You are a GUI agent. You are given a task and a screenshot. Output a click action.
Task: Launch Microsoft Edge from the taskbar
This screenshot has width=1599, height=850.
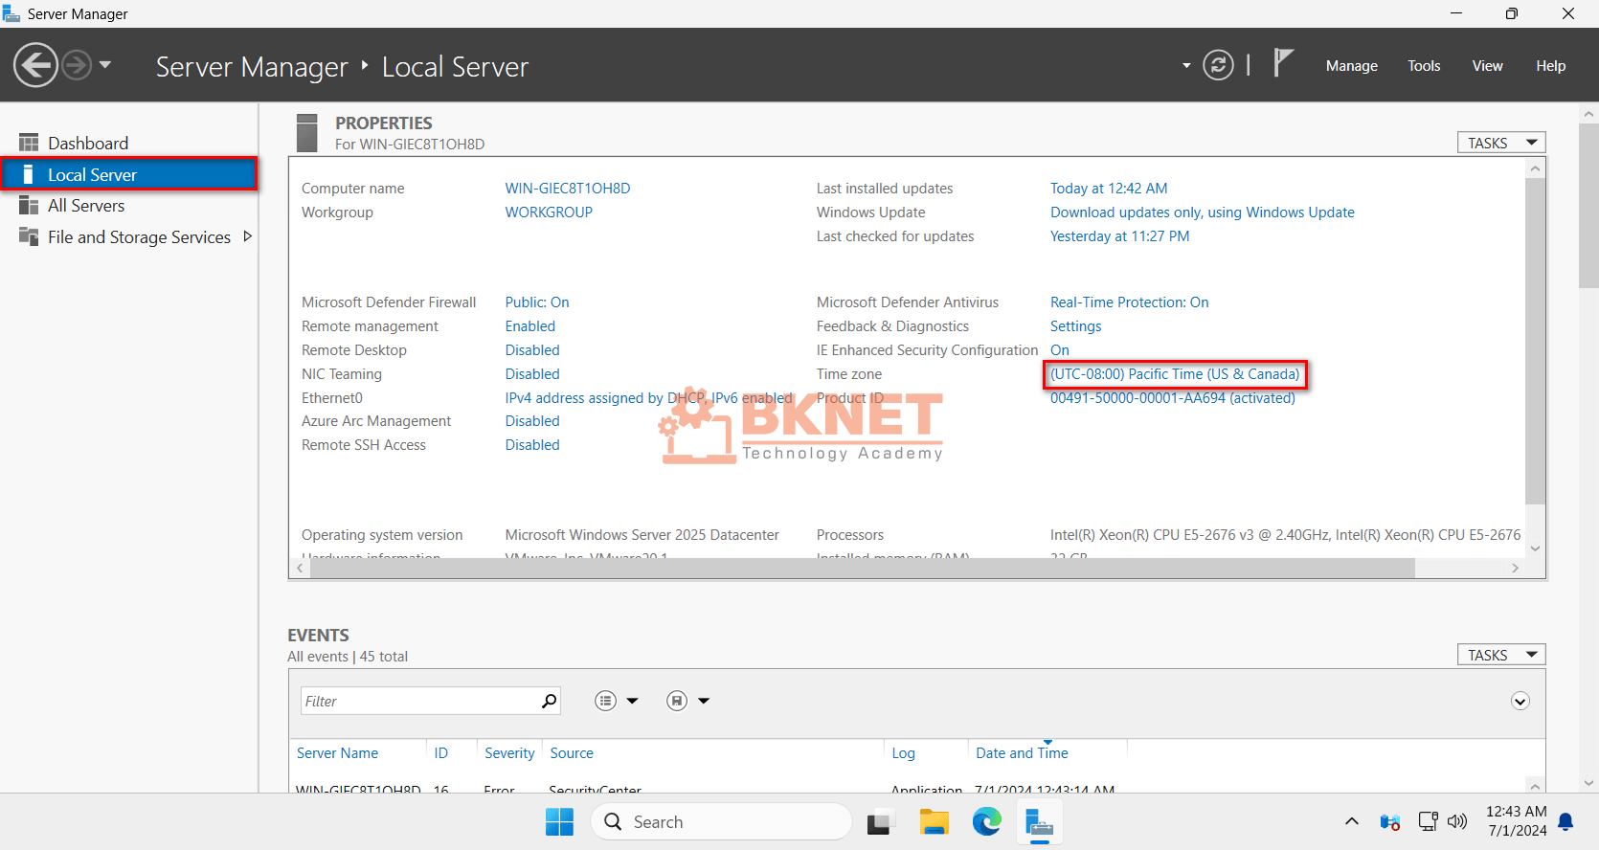coord(986,822)
